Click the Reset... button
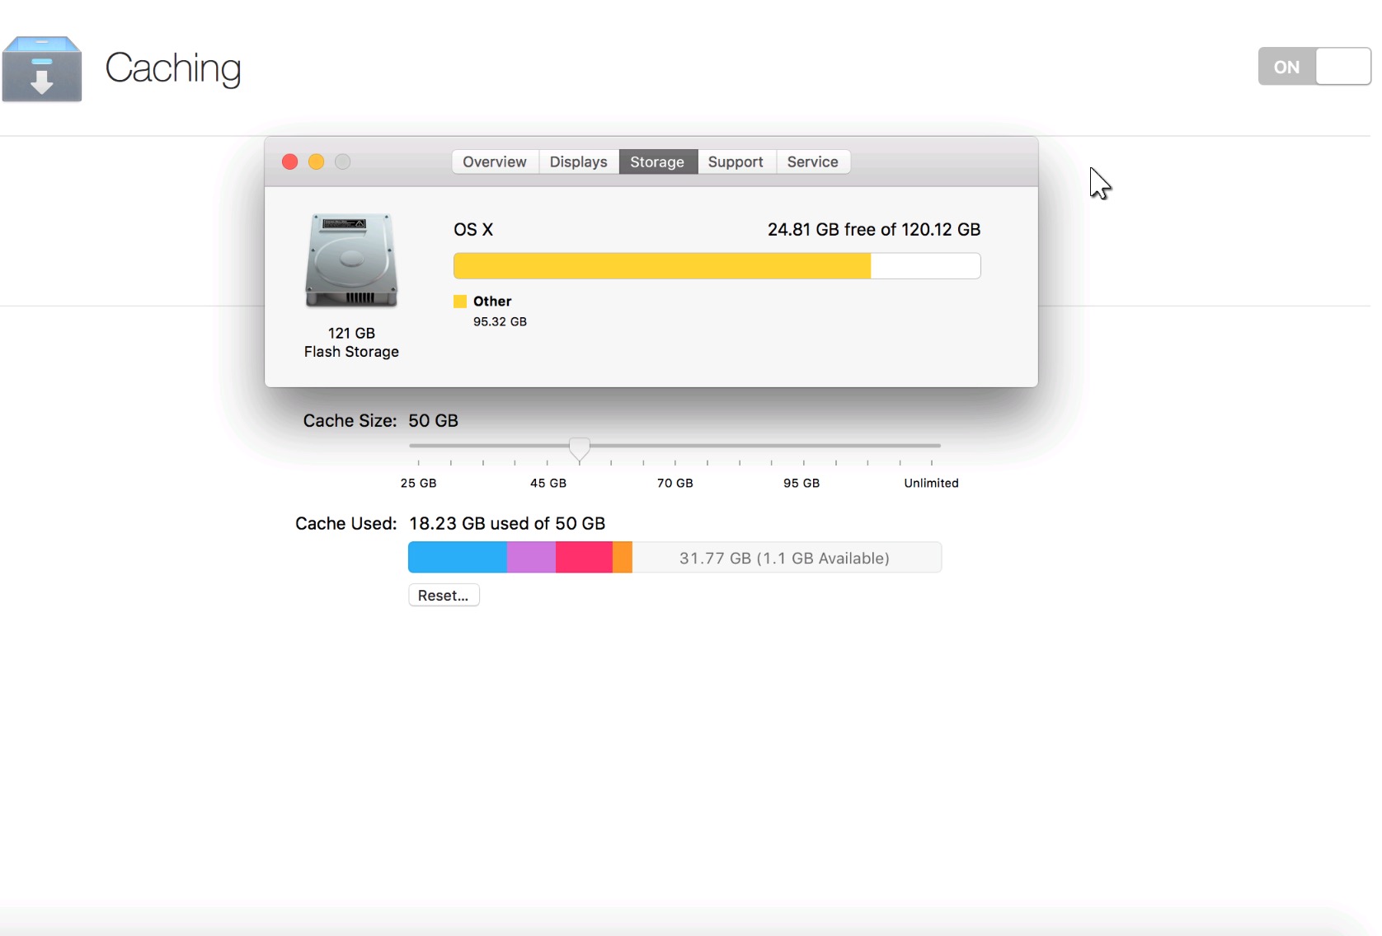 pyautogui.click(x=444, y=595)
